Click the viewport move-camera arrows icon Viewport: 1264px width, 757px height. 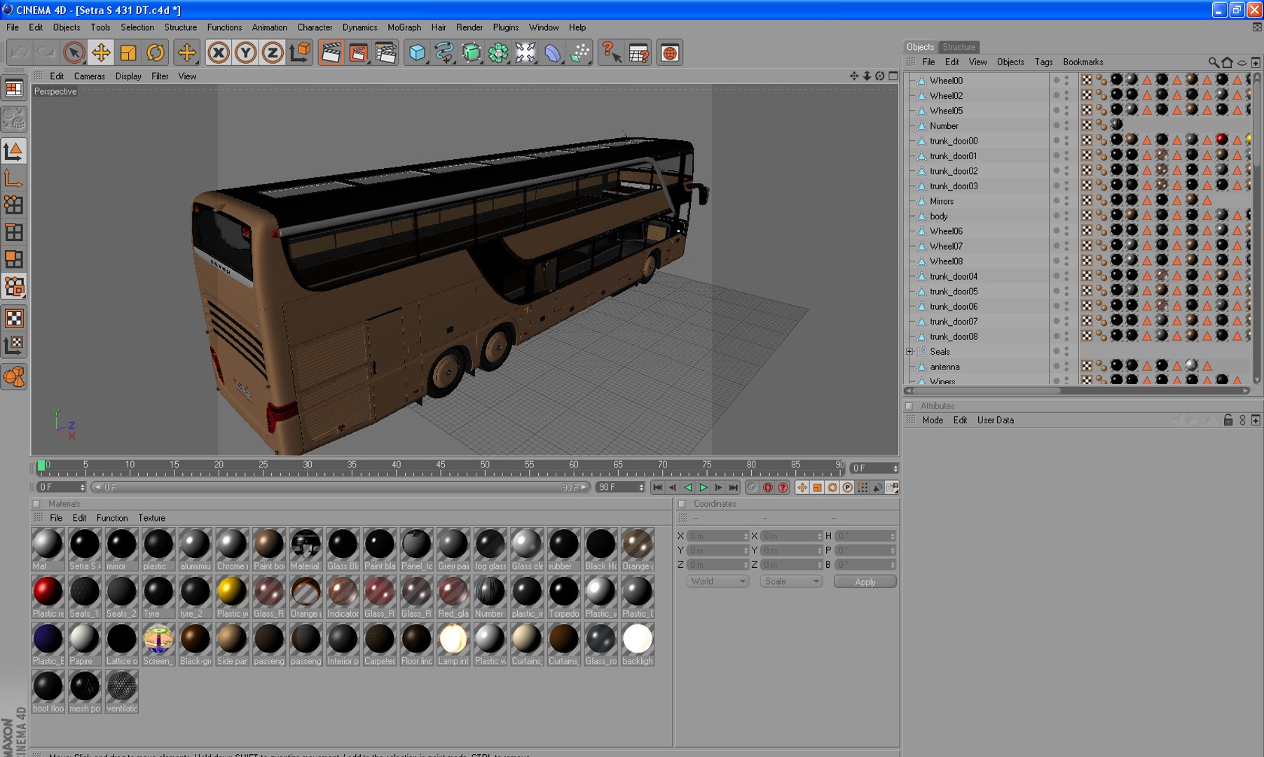853,76
